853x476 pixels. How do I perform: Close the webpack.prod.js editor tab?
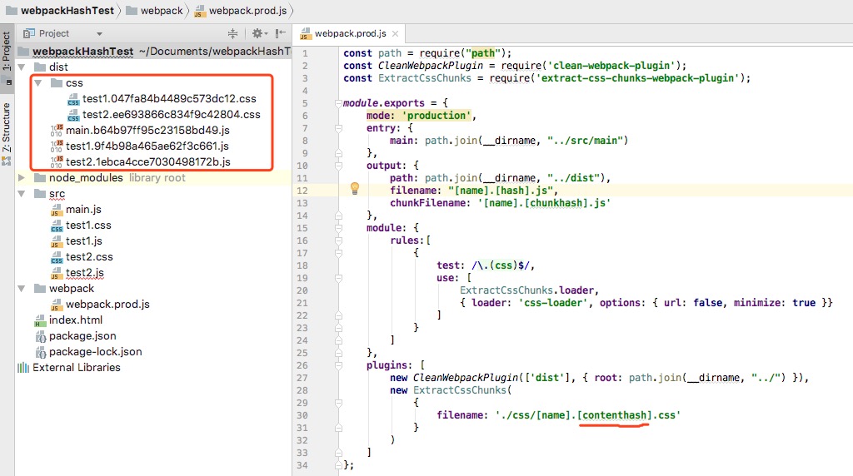[x=394, y=34]
